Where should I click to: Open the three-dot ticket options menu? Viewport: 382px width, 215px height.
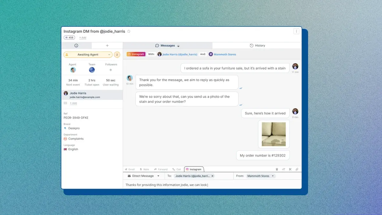(296, 31)
